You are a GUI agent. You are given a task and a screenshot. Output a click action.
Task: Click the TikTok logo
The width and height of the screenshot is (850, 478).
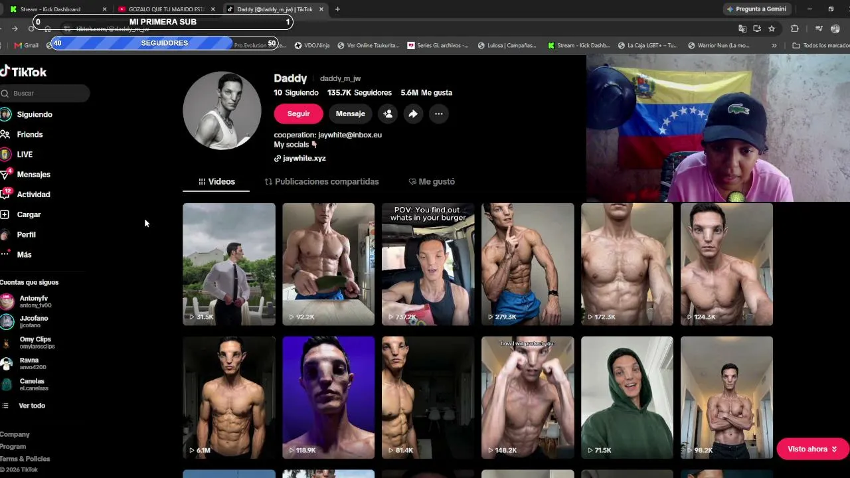coord(23,72)
